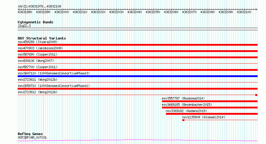266x144 pixels.
Task: Open variant esv2659710 (1000GenomesConsortiumPhase1) label
Action: tap(54, 86)
